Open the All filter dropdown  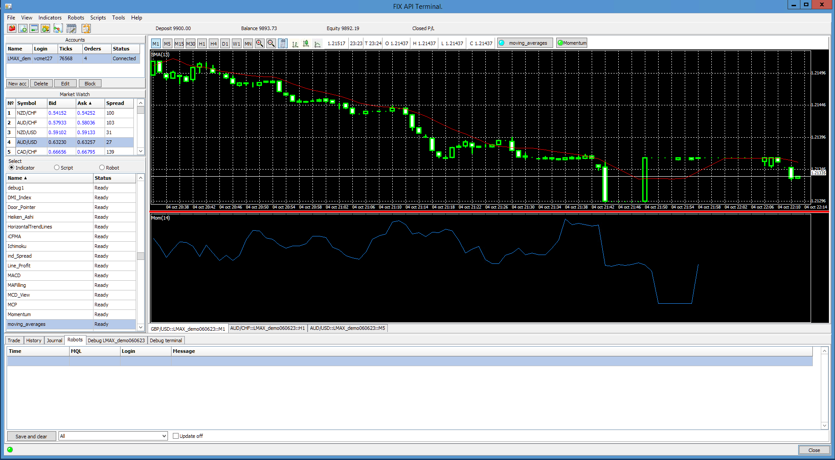[x=113, y=436]
